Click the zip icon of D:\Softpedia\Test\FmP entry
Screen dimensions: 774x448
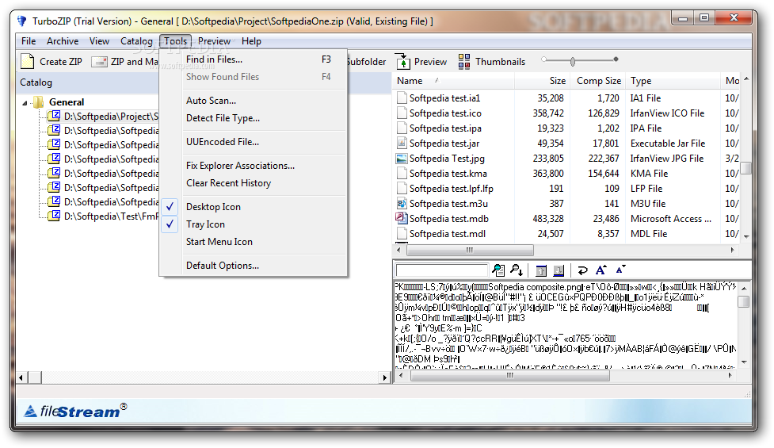point(55,216)
